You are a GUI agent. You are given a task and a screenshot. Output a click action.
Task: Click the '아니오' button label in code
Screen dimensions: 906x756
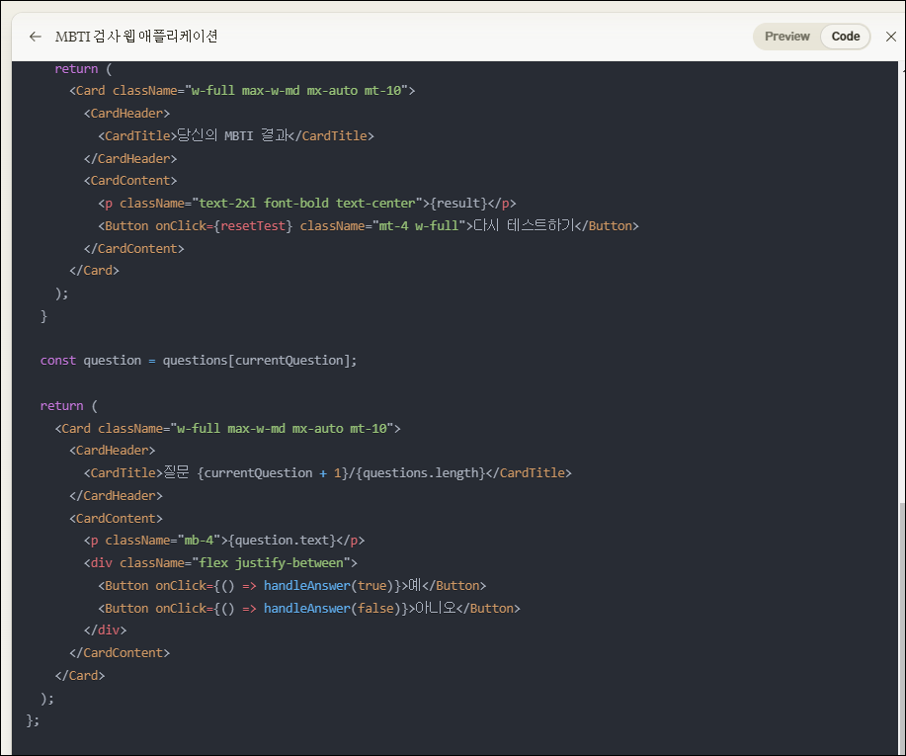[436, 608]
